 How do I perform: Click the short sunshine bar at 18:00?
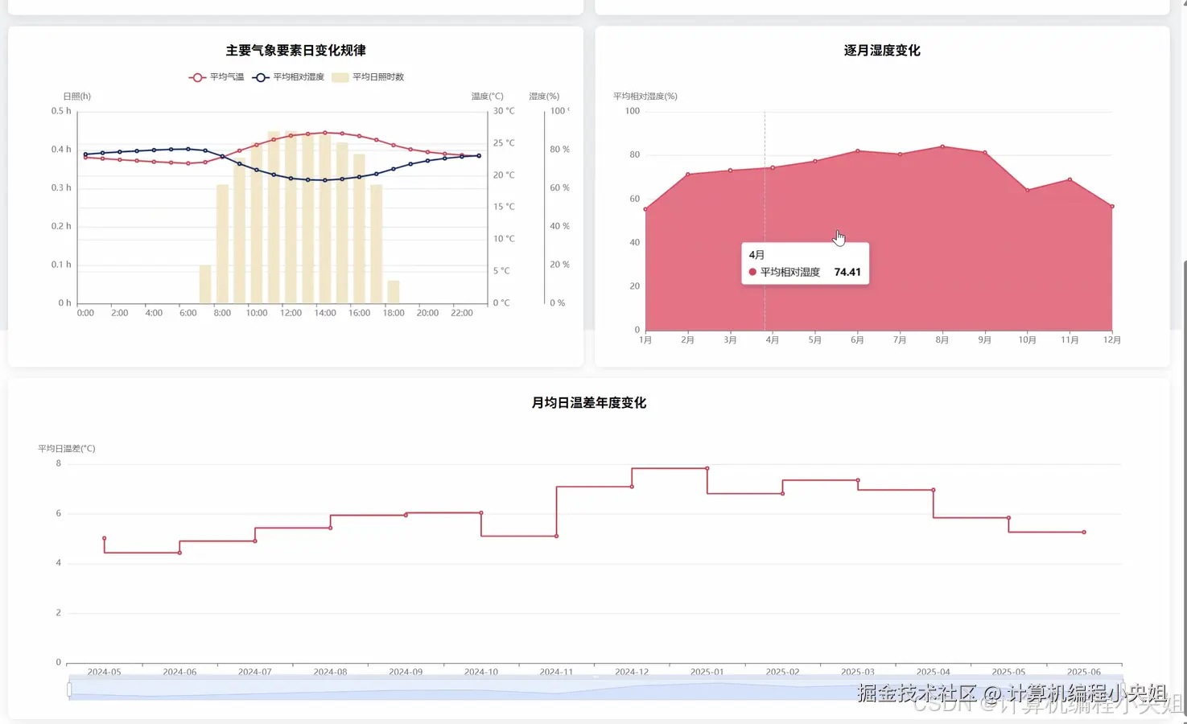coord(394,292)
